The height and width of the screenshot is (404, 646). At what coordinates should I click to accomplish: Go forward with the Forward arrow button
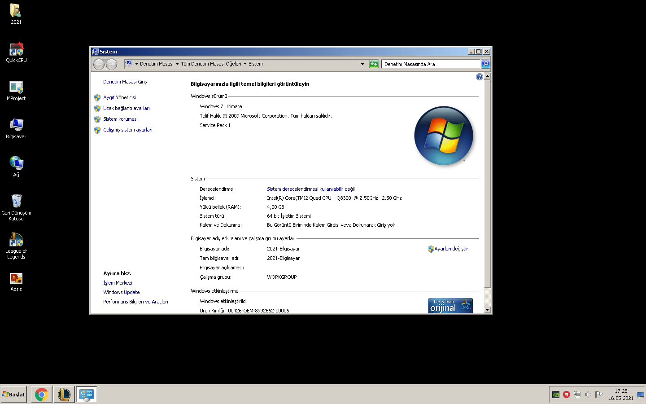[111, 64]
